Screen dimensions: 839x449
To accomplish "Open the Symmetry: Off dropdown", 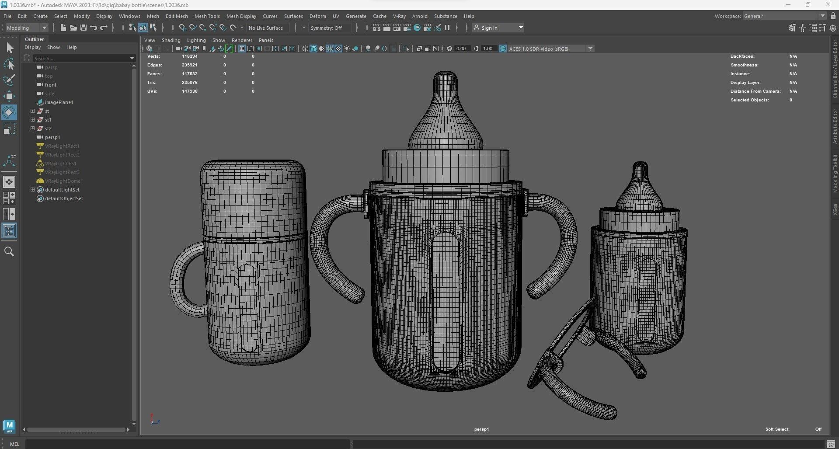I will point(330,28).
